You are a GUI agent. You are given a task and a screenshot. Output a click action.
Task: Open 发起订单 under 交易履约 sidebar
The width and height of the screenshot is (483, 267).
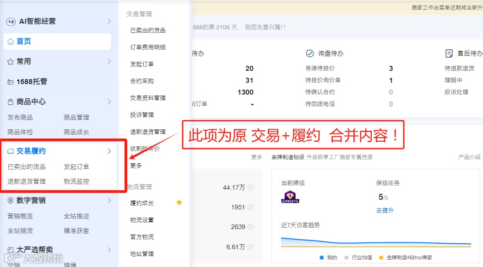[x=76, y=167]
